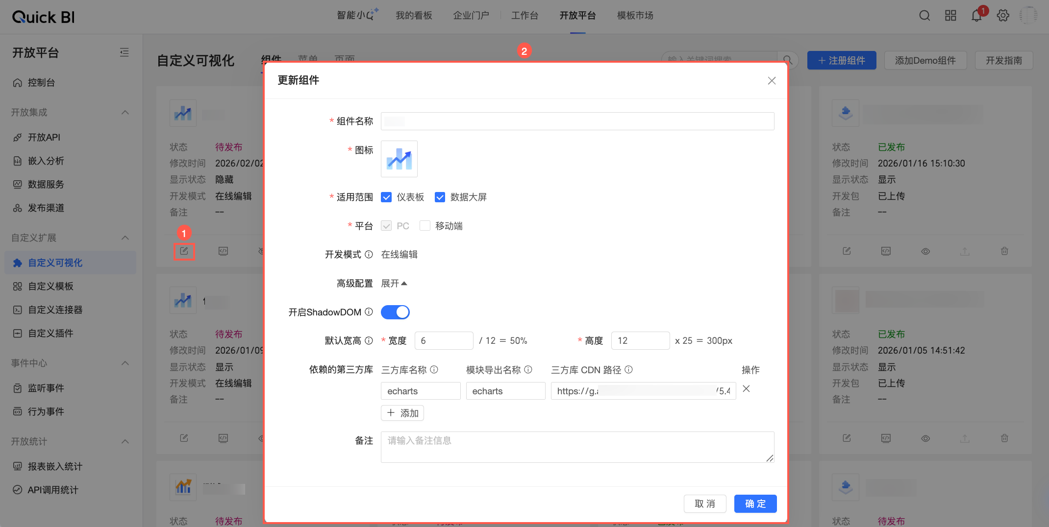
Task: Collapse the 高级配置 advanced section
Action: click(x=394, y=283)
